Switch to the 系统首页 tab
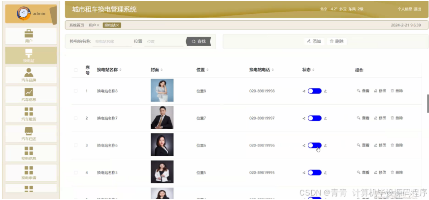The height and width of the screenshot is (200, 429). click(x=77, y=25)
